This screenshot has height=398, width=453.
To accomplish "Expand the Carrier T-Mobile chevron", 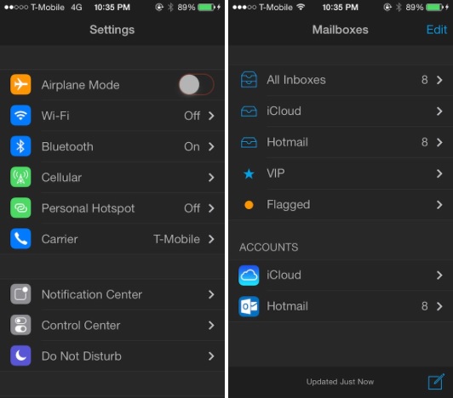I will [x=211, y=239].
